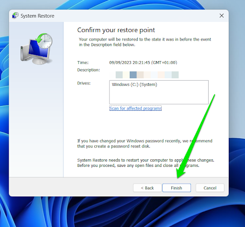The width and height of the screenshot is (245, 227).
Task: Cancel the System Restore wizard
Action: click(x=210, y=188)
